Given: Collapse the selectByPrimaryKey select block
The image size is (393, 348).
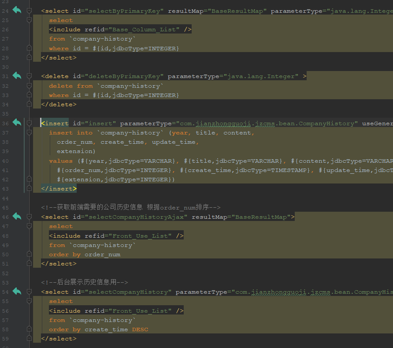Looking at the screenshot, I should [30, 11].
